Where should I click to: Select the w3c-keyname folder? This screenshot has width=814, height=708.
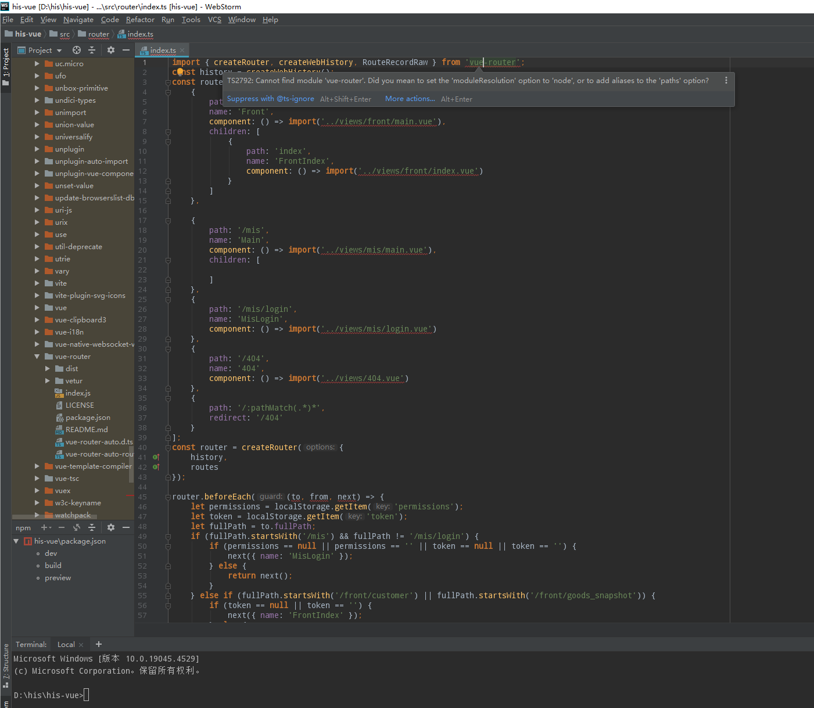73,503
